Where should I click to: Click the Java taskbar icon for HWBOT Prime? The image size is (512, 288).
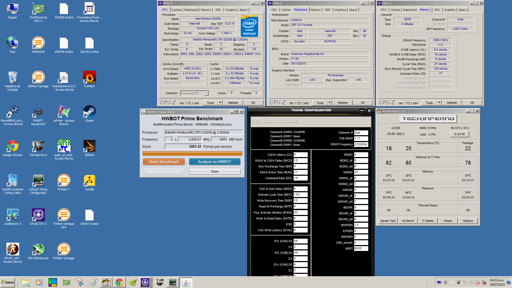[x=186, y=282]
